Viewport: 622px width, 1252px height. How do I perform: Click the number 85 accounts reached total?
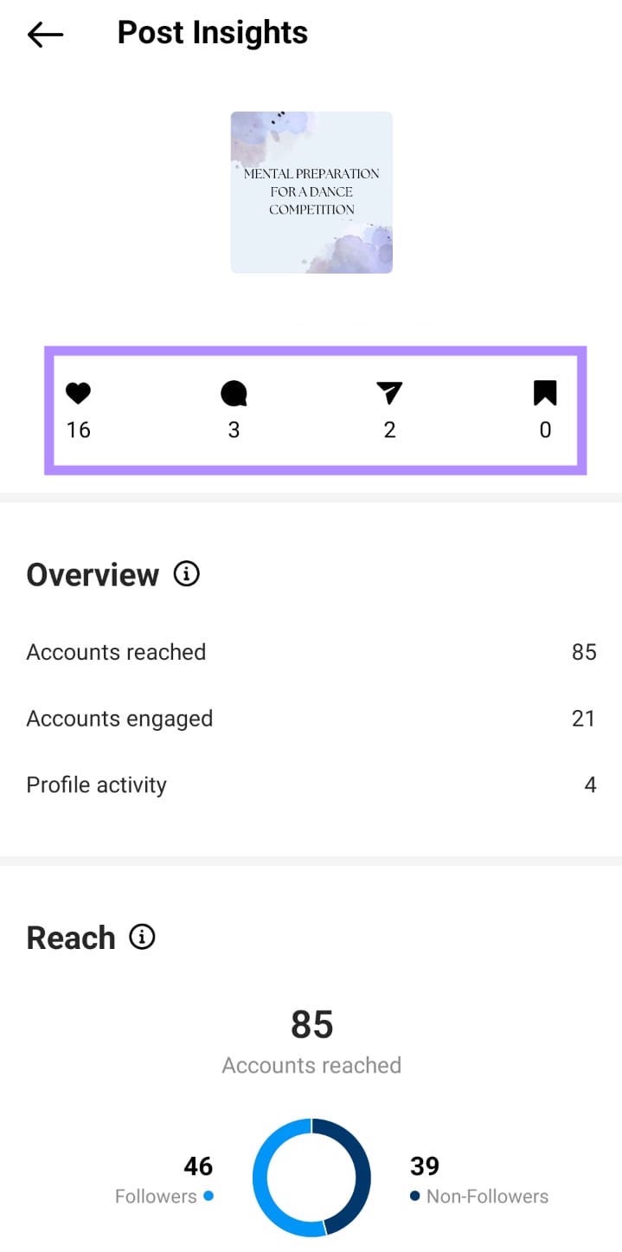click(311, 1024)
